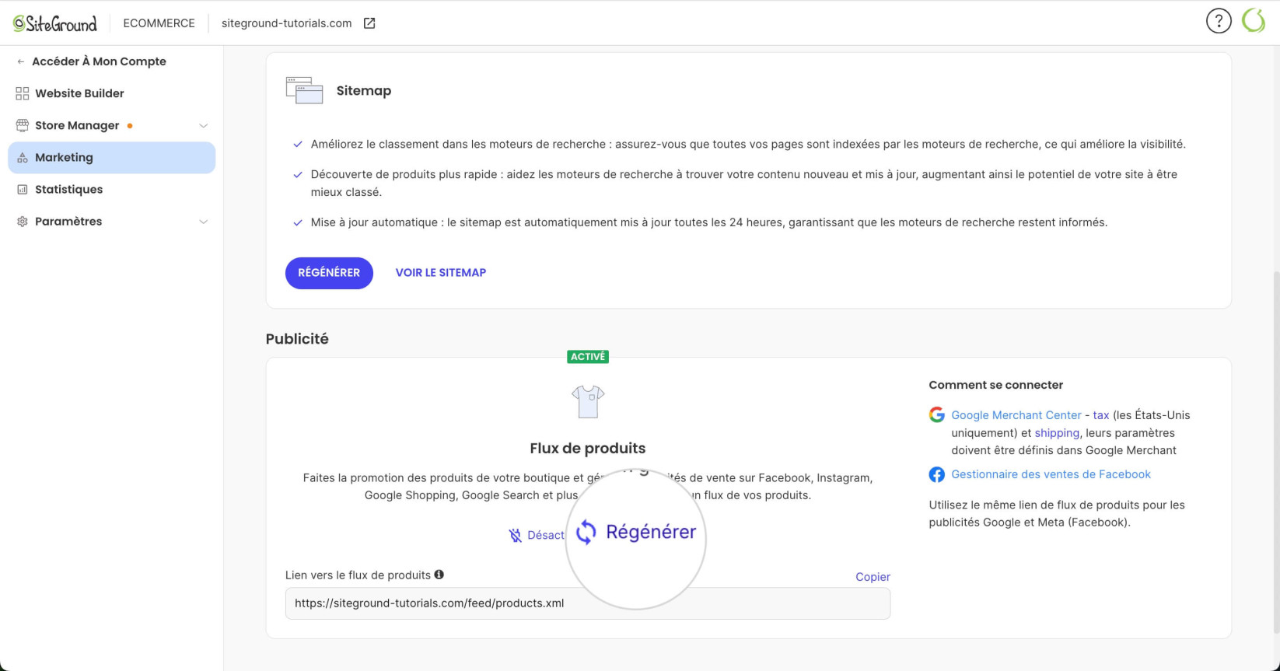Viewport: 1280px width, 671px height.
Task: Click the Régénérer refresh arrows icon
Action: coord(586,533)
